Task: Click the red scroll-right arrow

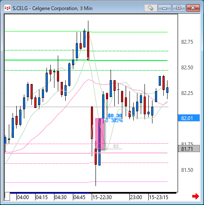Action: 195,196
